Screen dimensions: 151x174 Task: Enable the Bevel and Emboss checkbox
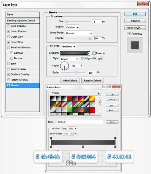click(x=8, y=47)
